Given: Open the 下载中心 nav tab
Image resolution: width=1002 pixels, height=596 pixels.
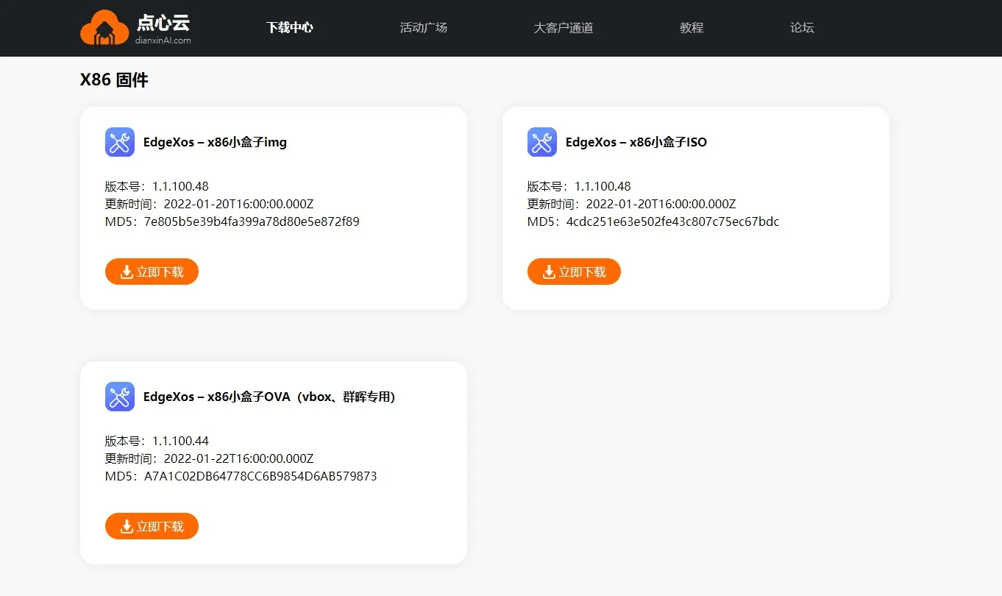Looking at the screenshot, I should coord(290,28).
